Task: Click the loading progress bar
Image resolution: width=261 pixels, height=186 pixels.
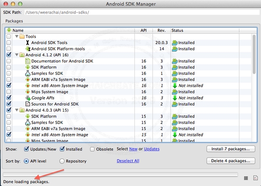Action: pyautogui.click(x=120, y=175)
